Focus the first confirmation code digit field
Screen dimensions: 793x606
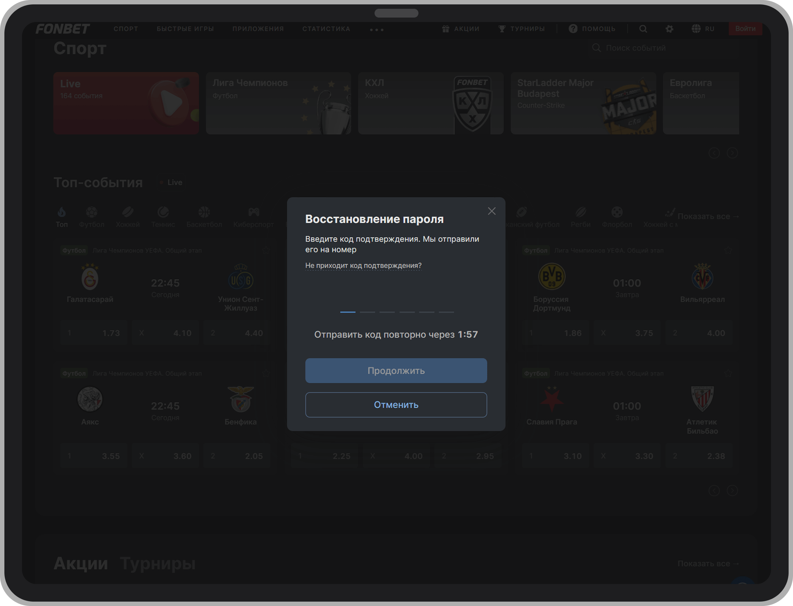pyautogui.click(x=347, y=306)
